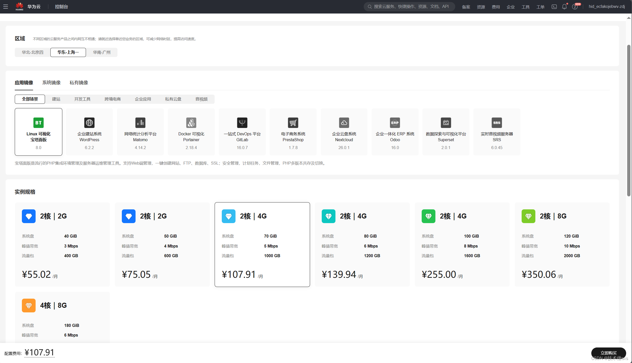Select region 华北-北京四

coord(33,52)
